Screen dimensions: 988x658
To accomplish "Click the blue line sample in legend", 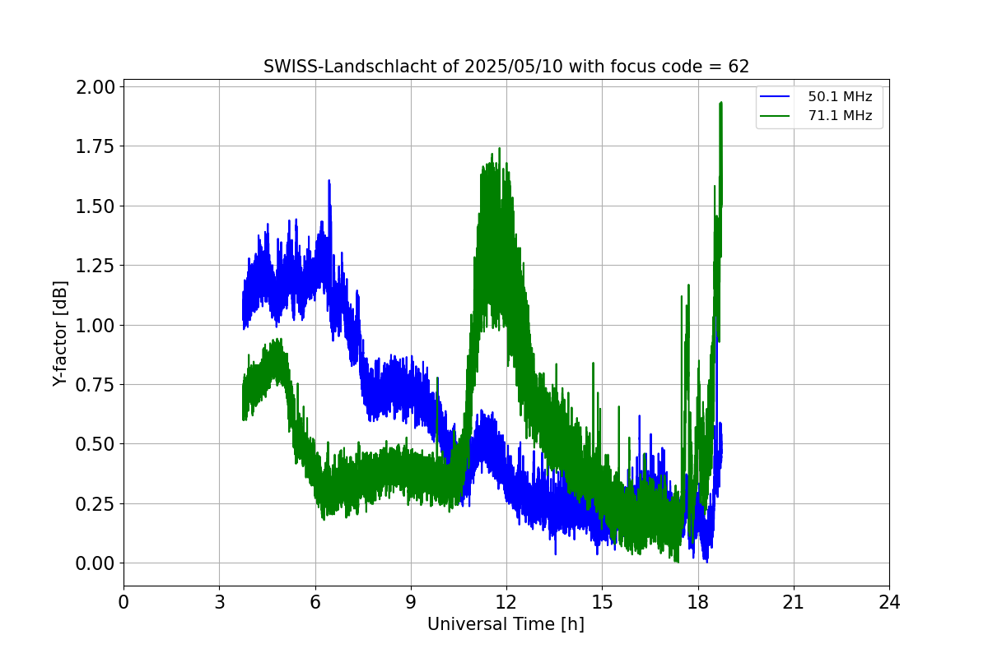I will click(x=775, y=97).
